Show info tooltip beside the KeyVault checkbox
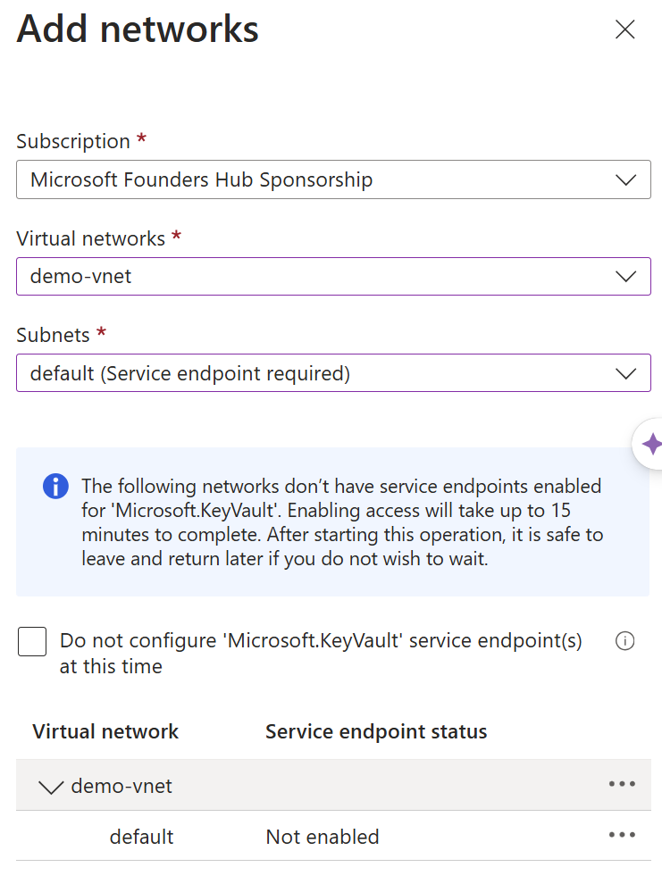Viewport: 662px width, 884px height. [x=624, y=641]
